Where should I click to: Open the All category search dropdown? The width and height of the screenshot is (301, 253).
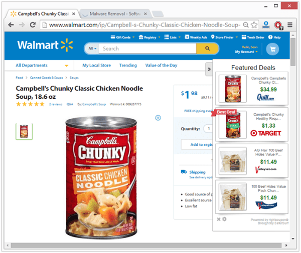pyautogui.click(x=92, y=49)
